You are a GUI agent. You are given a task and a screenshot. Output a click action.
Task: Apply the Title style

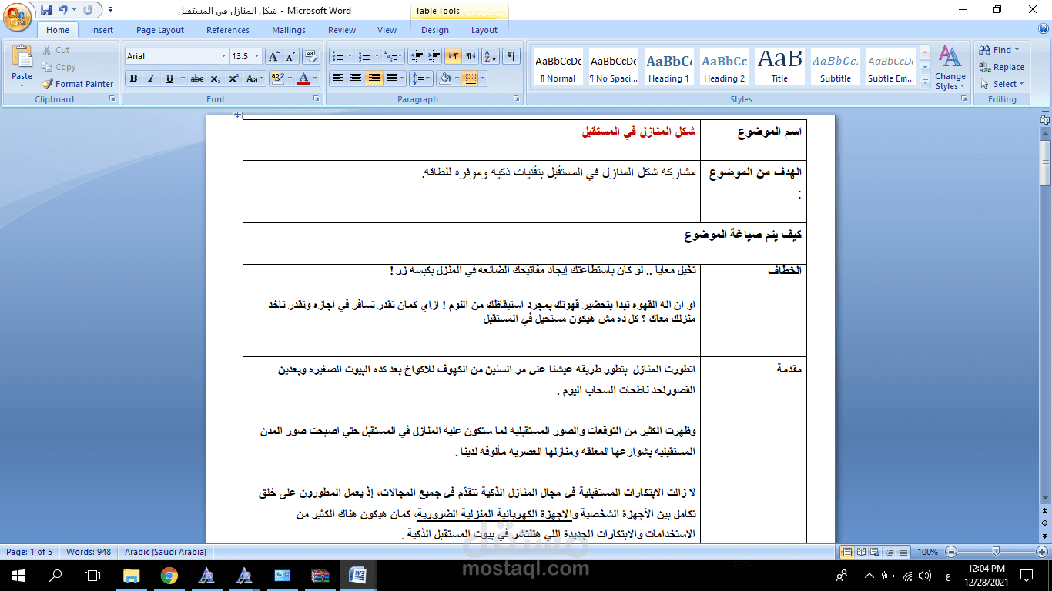pos(779,67)
